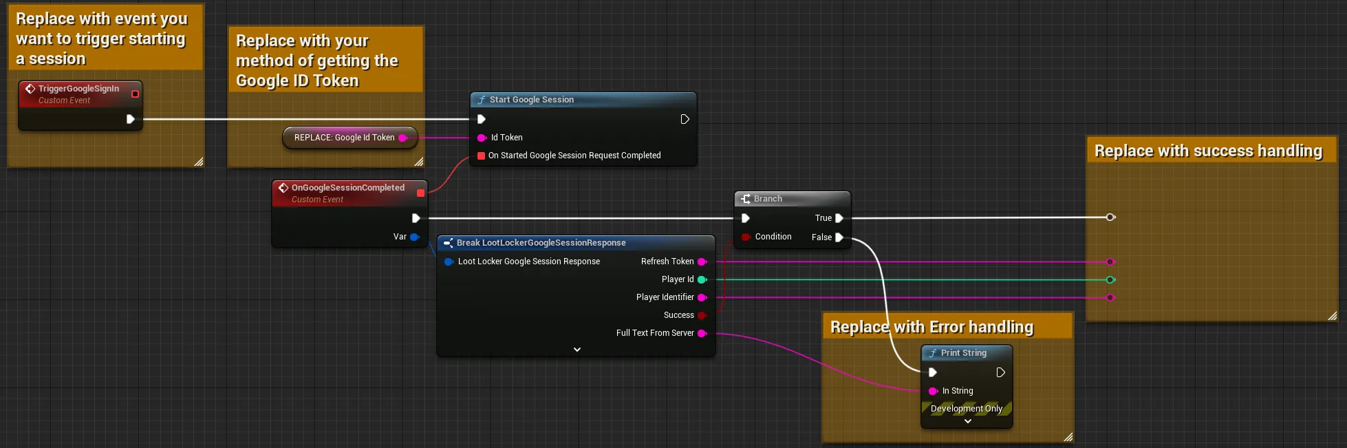Click the resize handle of the Google ID Token comment
Image resolution: width=1347 pixels, height=448 pixels.
coord(419,162)
